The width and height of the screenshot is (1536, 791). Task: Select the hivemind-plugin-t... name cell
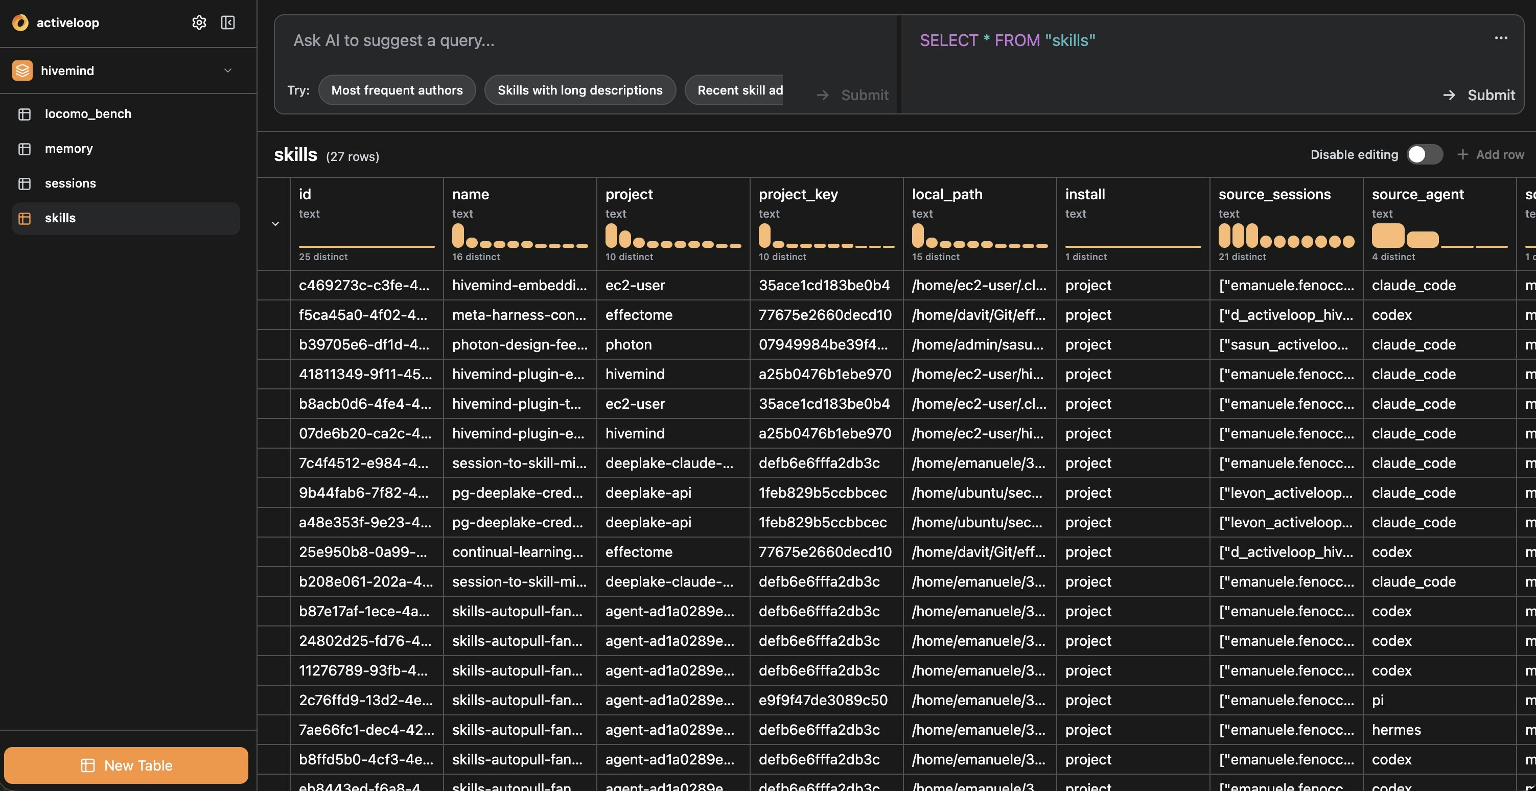click(520, 404)
